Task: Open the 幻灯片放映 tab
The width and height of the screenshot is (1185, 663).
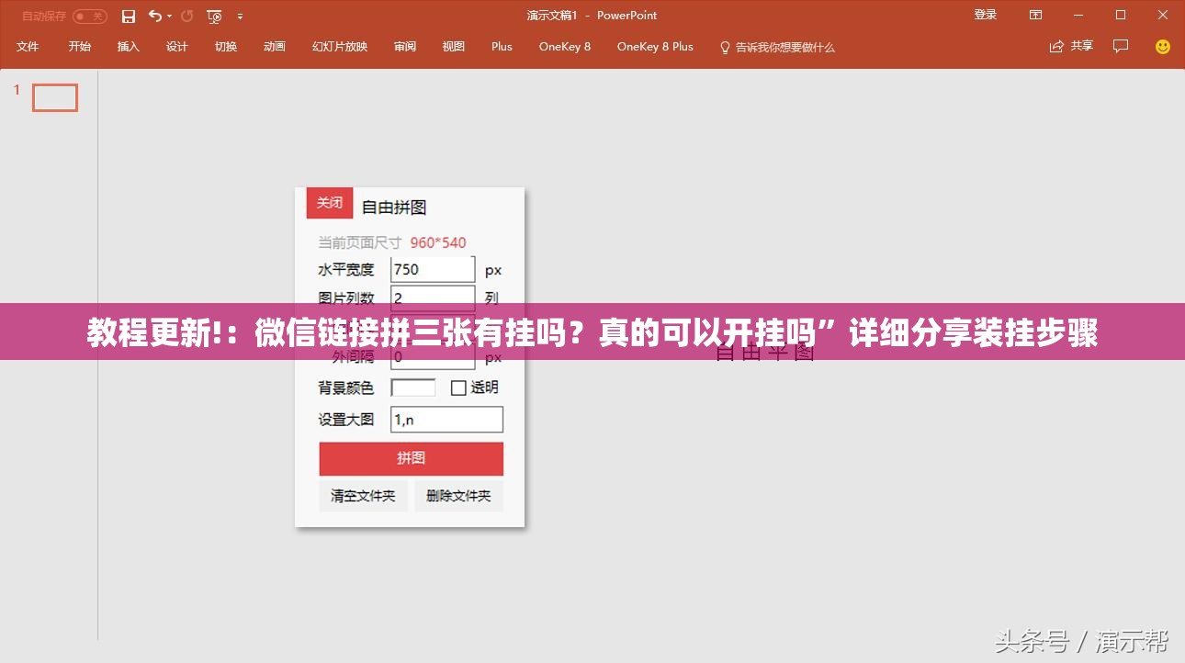Action: pyautogui.click(x=340, y=47)
